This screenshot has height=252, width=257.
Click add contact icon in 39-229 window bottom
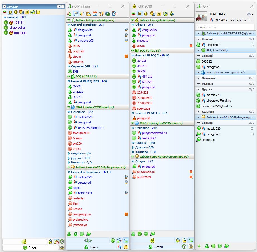[50, 241]
